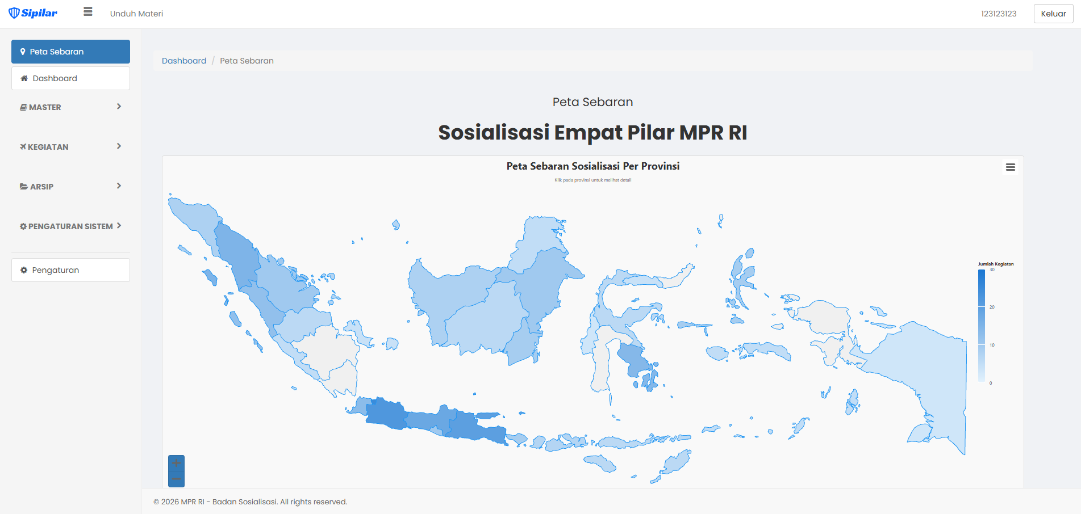The width and height of the screenshot is (1081, 514).
Task: Click the Jumlah Kegiatan color scale bar
Action: pos(981,326)
